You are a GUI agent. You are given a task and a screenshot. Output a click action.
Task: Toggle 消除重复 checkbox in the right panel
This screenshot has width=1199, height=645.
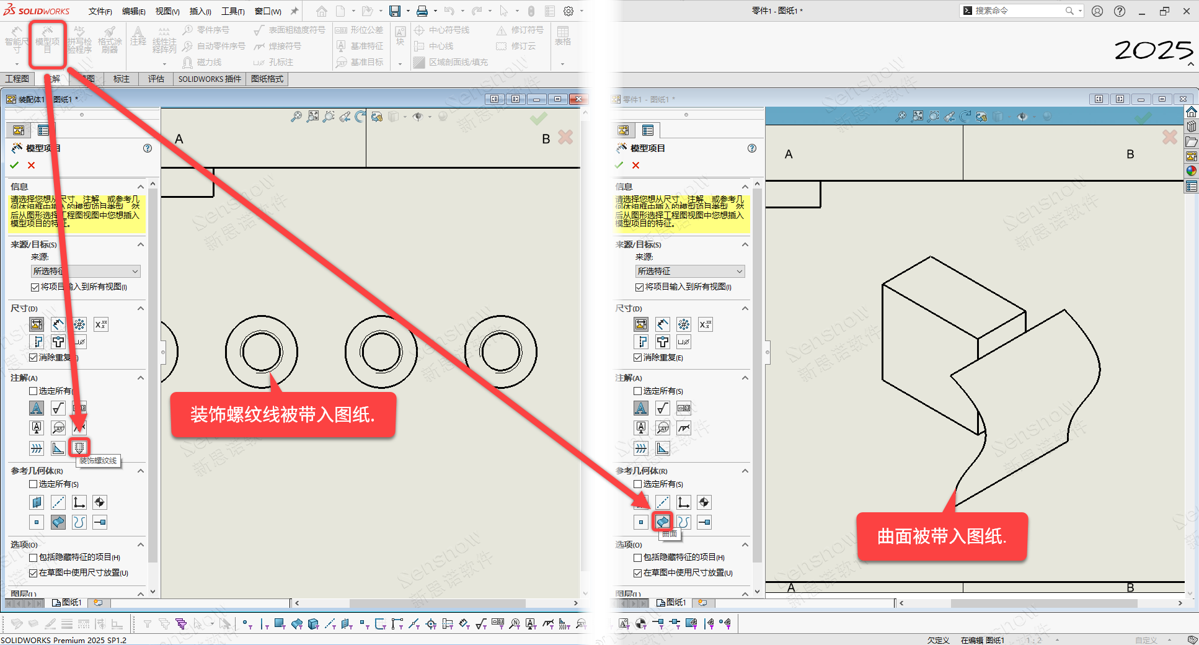point(638,358)
